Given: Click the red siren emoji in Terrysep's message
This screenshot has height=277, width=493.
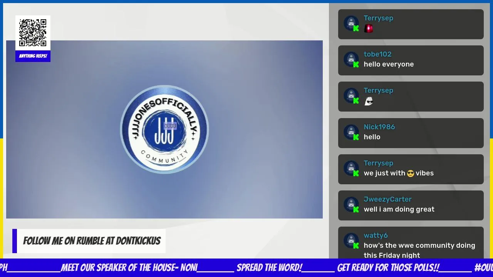Looking at the screenshot, I should 369,28.
